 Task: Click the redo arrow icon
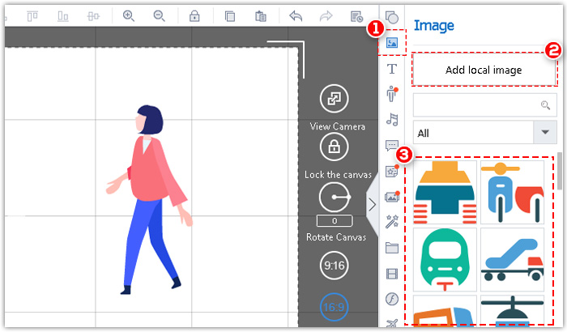point(326,16)
